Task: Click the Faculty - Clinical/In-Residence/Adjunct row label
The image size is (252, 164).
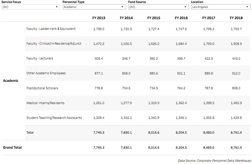Action: 54,44
